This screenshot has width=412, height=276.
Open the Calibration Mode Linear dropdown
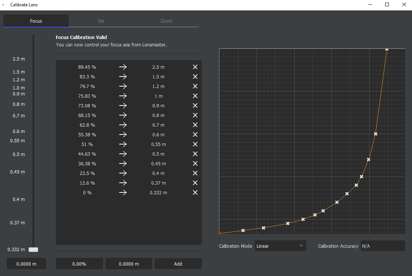click(x=280, y=246)
